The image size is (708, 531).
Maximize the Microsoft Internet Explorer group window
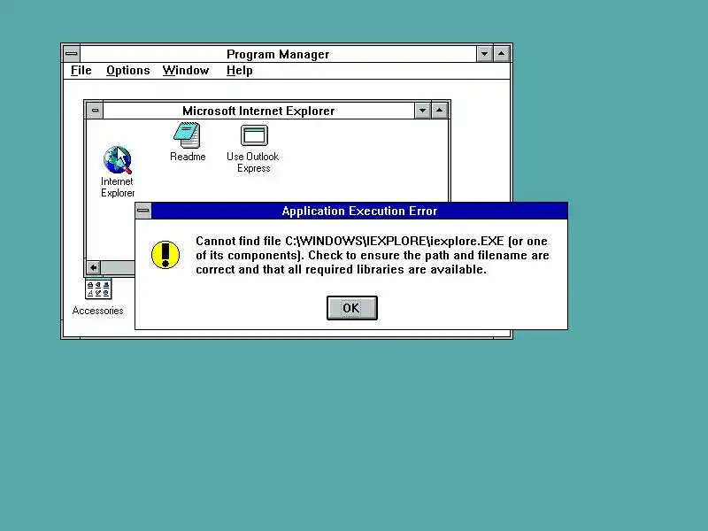coord(439,110)
